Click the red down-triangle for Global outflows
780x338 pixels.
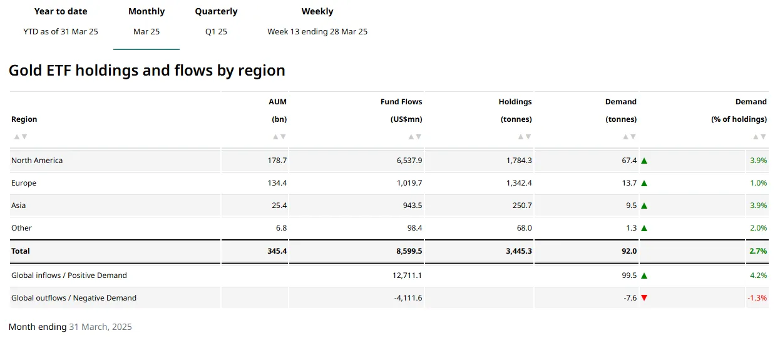tap(644, 298)
